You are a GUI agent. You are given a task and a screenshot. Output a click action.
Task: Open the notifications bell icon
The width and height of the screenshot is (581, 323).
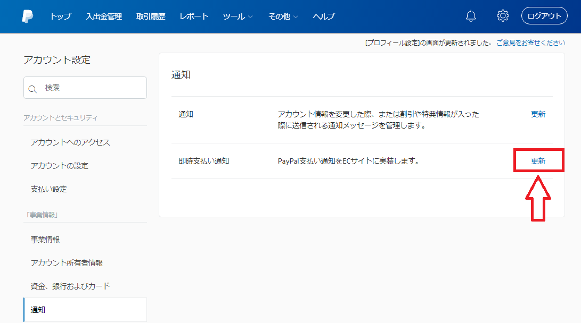click(x=471, y=16)
